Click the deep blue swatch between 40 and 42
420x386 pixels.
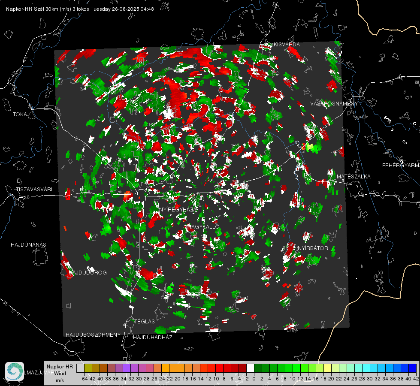pyautogui.click(x=412, y=368)
